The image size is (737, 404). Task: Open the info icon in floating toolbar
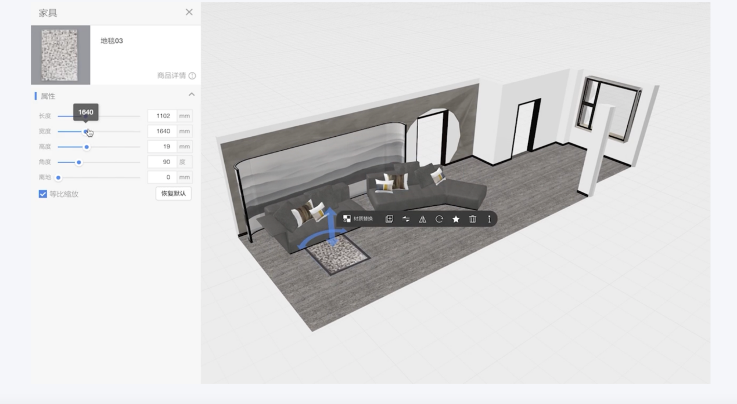pyautogui.click(x=489, y=219)
